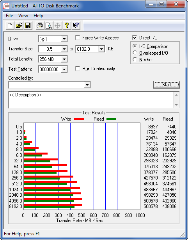The width and height of the screenshot is (188, 240).
Task: Click the red write bar for 8192.0
Action: (53, 205)
